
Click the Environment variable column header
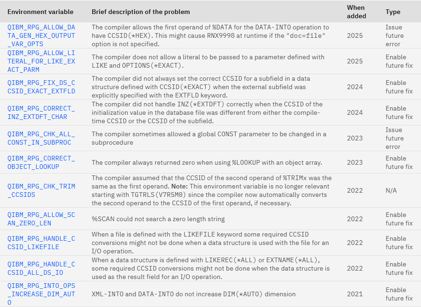[40, 12]
